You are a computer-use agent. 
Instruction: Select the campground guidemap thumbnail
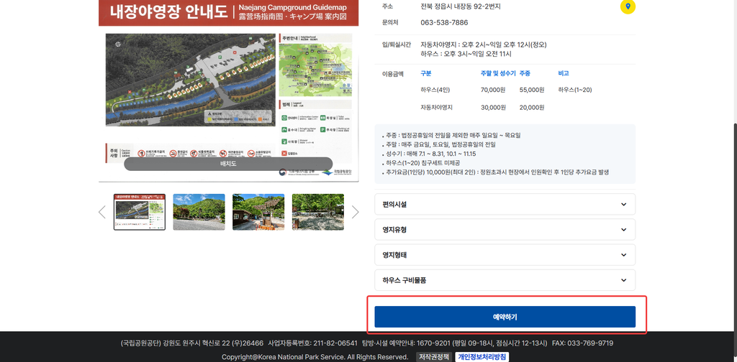coord(140,212)
